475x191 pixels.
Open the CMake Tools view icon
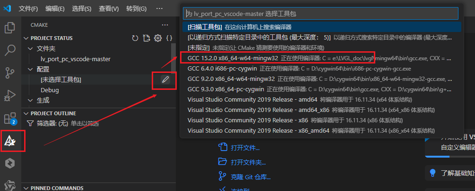point(10,141)
